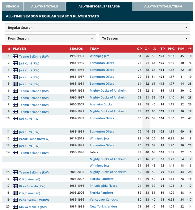Open Mikko Mäkelä (RW) player link

tap(33, 207)
